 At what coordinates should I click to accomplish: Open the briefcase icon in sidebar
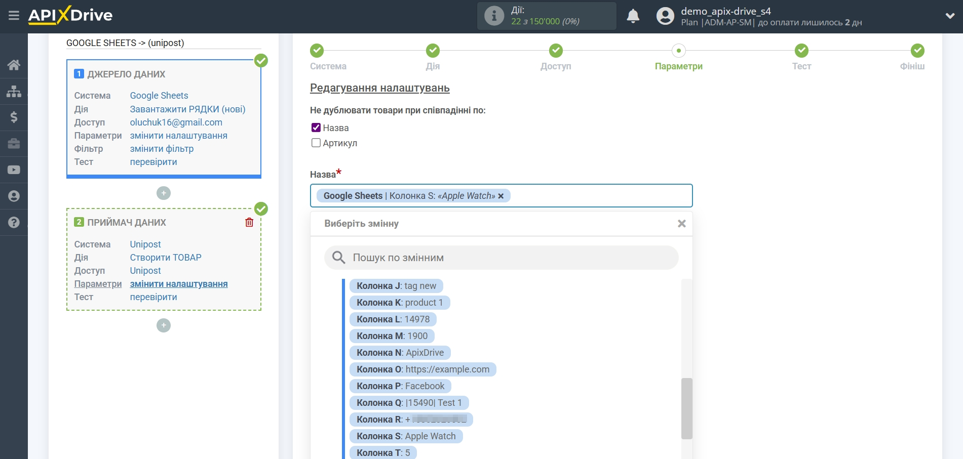pyautogui.click(x=14, y=144)
